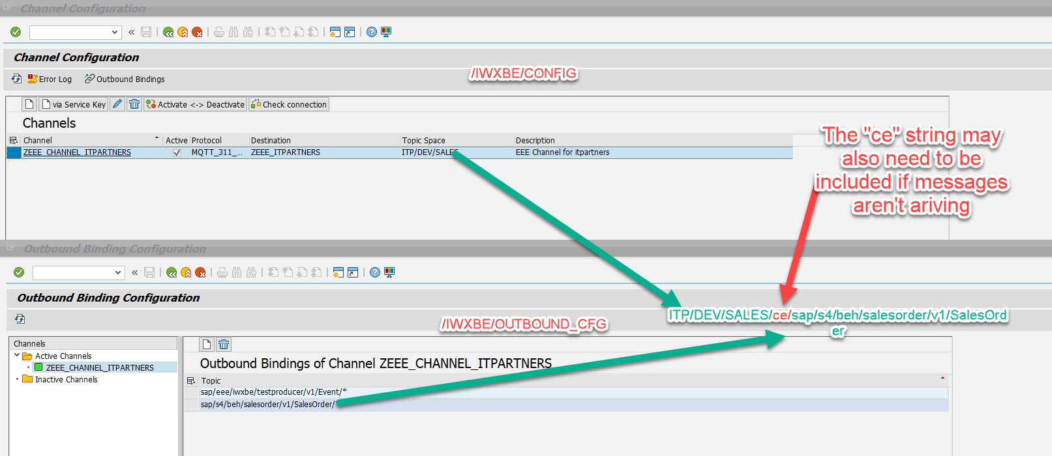Screen dimensions: 1052x456
Task: Click the refresh icon under Outbound Binding Configuration
Action: point(20,319)
